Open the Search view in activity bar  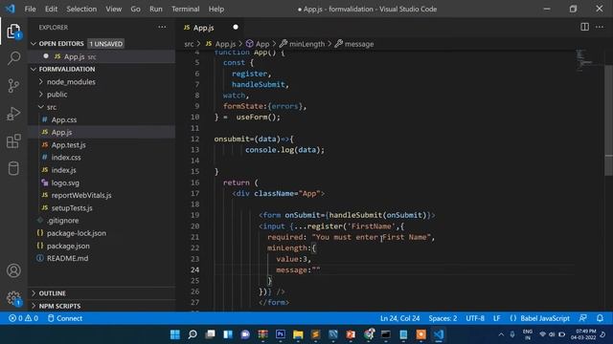pyautogui.click(x=13, y=58)
